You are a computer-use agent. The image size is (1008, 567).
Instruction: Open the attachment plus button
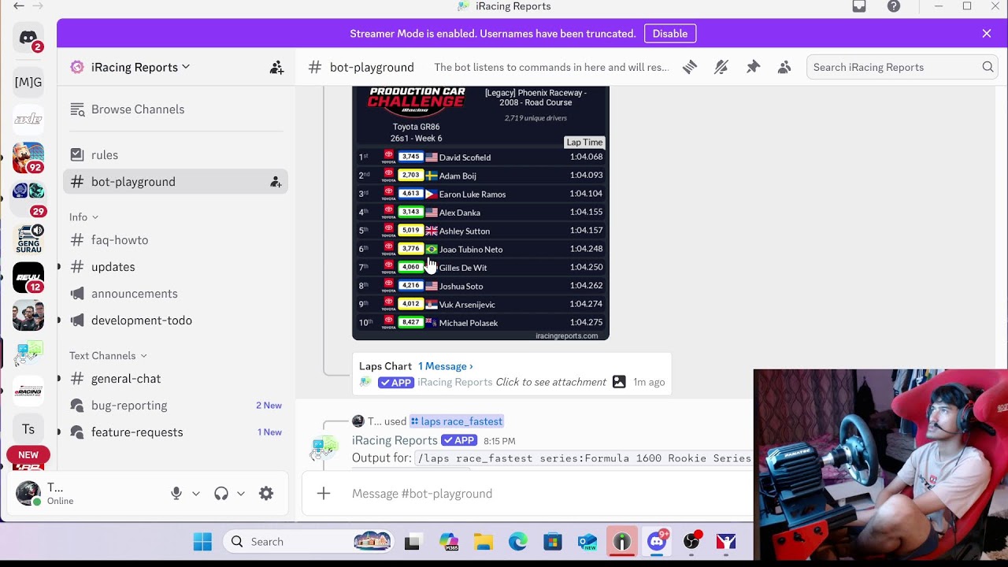click(324, 494)
